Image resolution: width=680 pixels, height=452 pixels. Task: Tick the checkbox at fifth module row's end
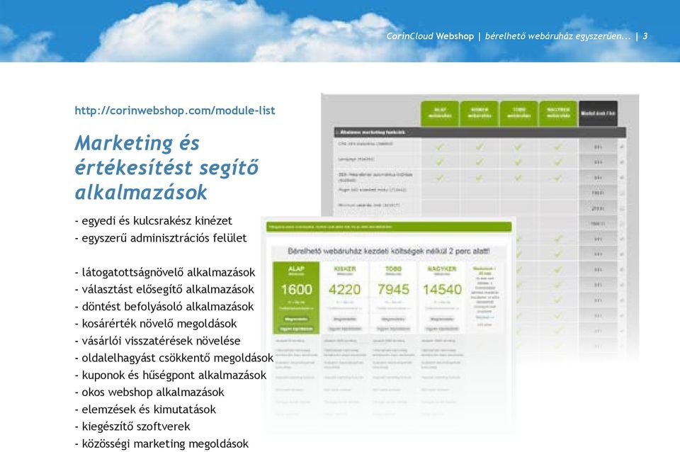tap(622, 208)
